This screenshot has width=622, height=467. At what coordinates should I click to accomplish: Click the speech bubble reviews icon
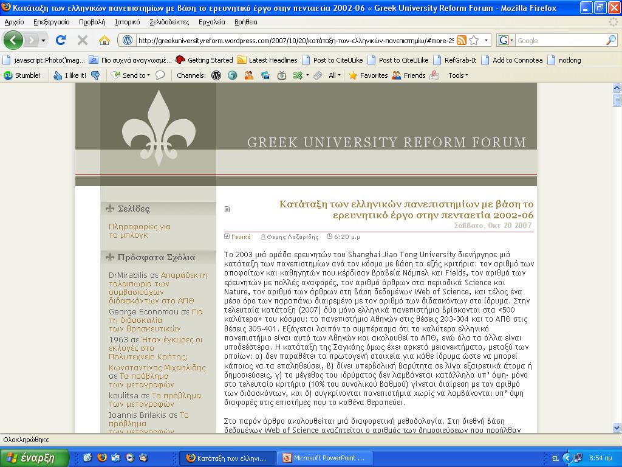[160, 75]
